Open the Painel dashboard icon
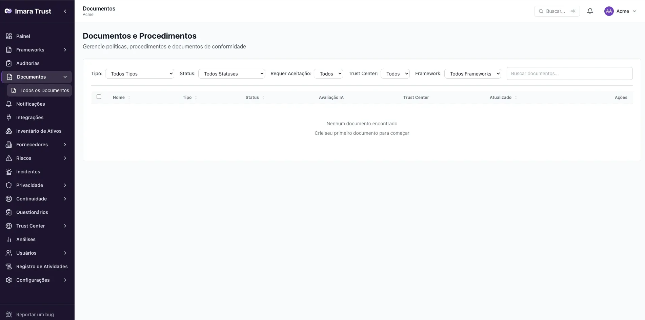The width and height of the screenshot is (645, 320). [x=9, y=36]
